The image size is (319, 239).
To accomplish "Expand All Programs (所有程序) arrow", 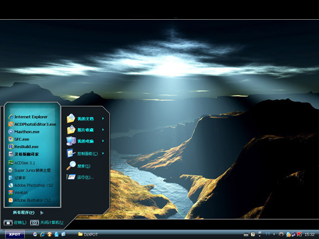I will [x=42, y=212].
